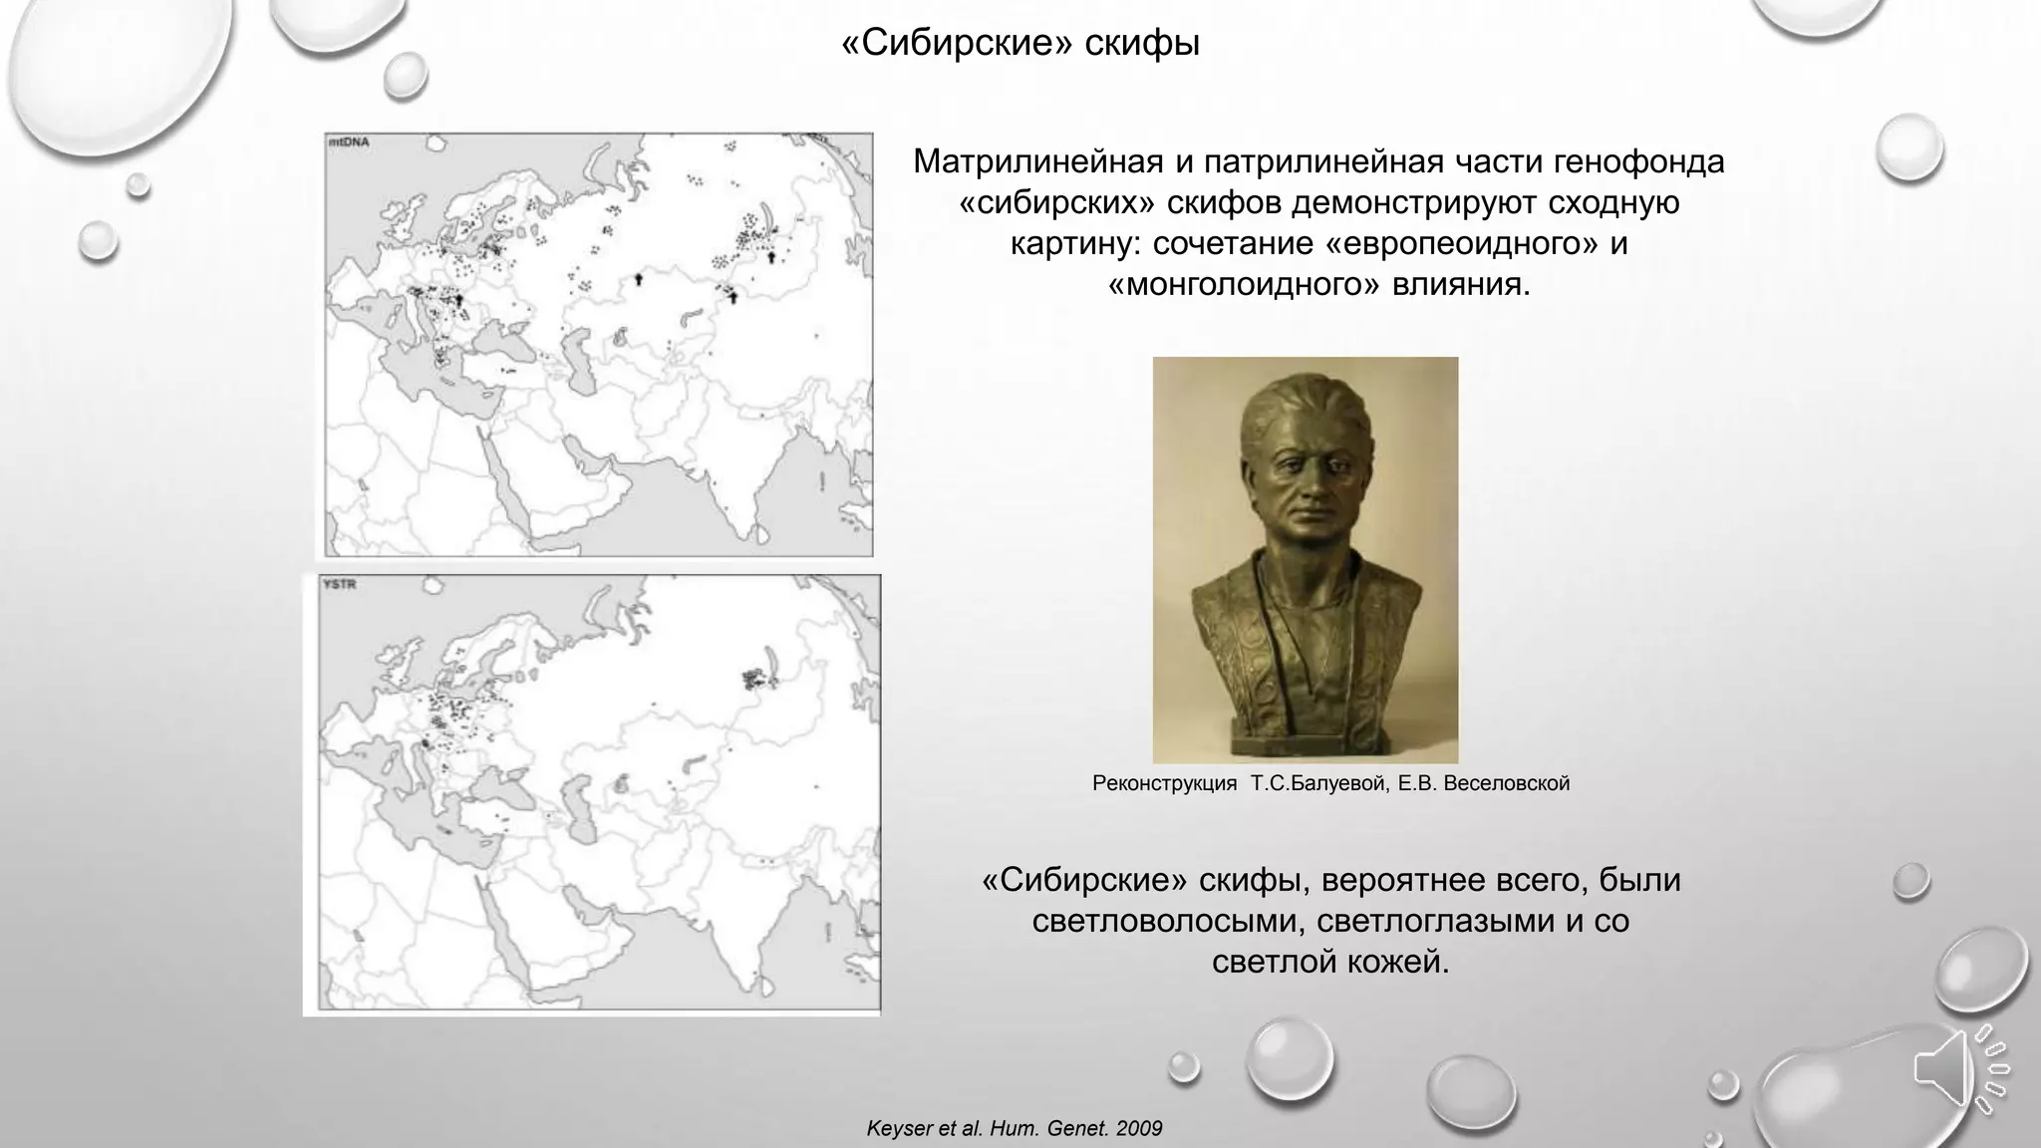
Task: Click the slide title «Сибирские» скифы
Action: [x=1020, y=43]
